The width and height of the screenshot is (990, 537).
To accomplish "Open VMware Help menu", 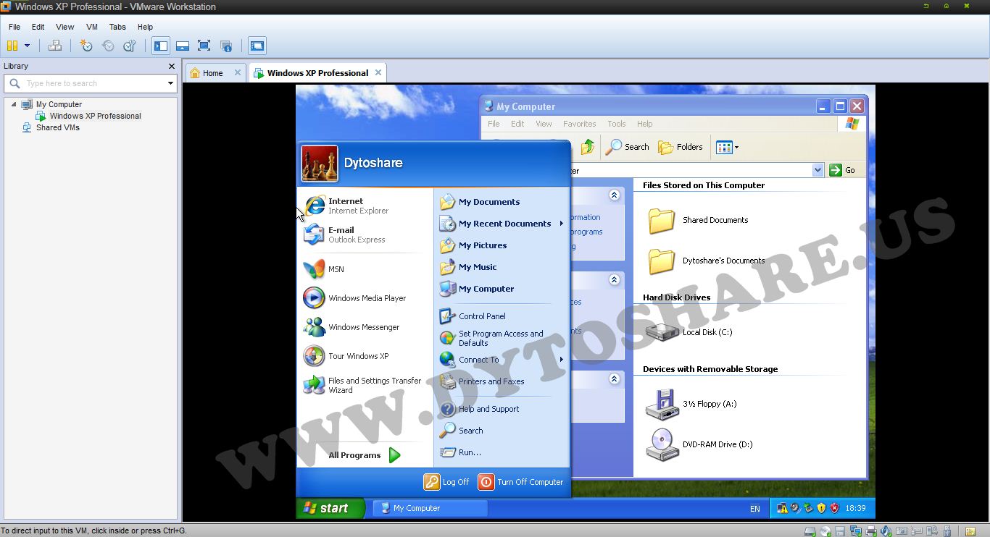I will [x=146, y=27].
